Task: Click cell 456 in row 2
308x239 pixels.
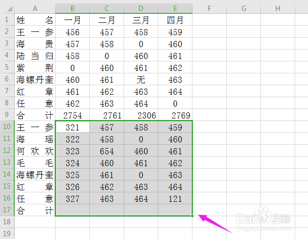Action: 72,32
